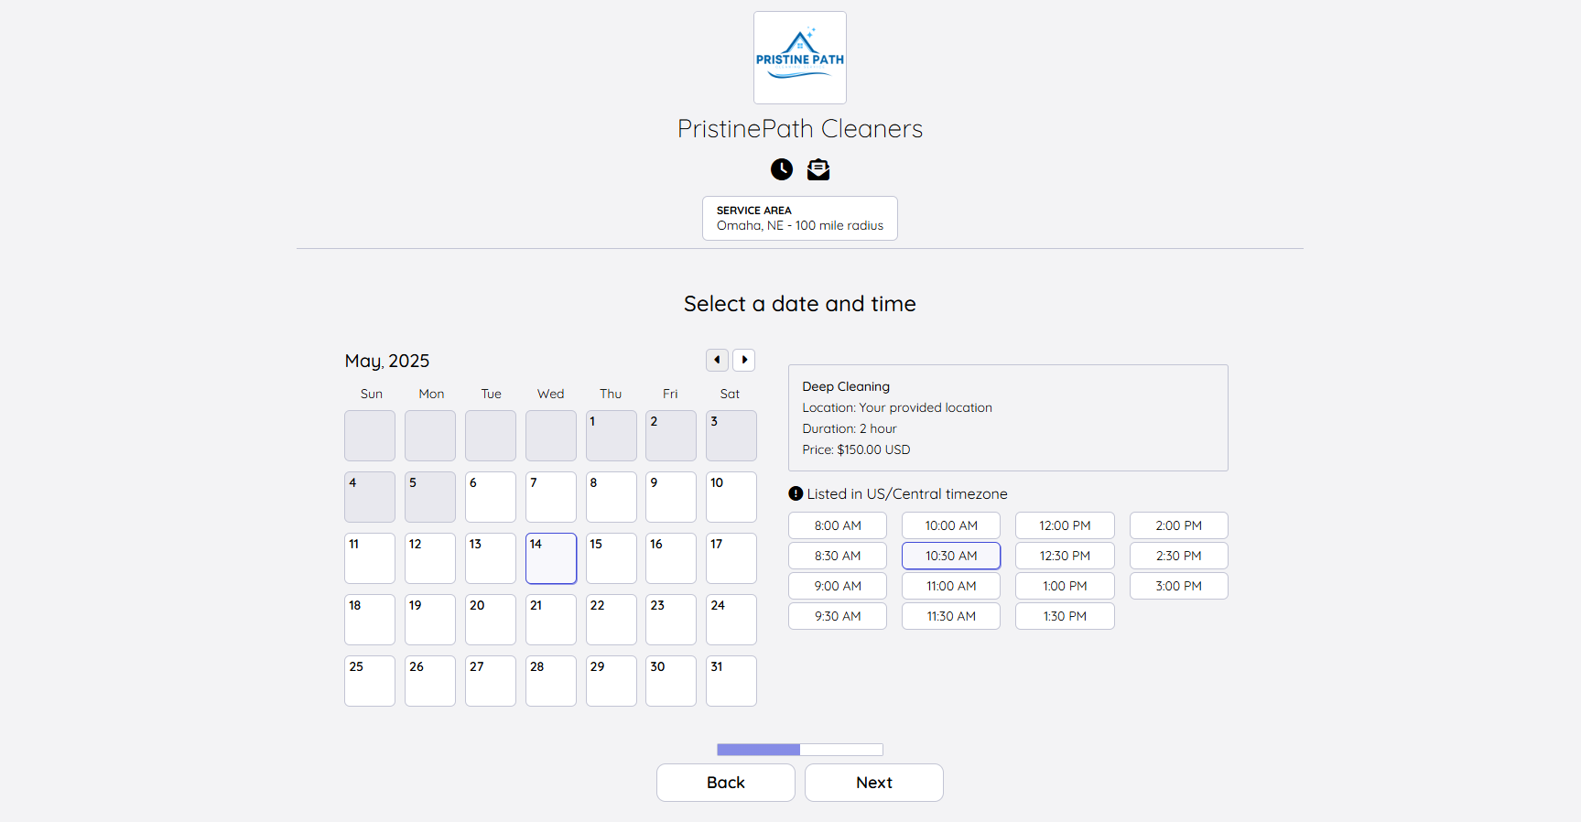Viewport: 1581px width, 822px height.
Task: Click the PristinePath Cleaners heading
Action: point(800,129)
